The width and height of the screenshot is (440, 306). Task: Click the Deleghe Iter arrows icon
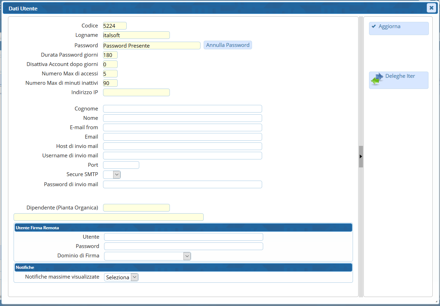[377, 79]
